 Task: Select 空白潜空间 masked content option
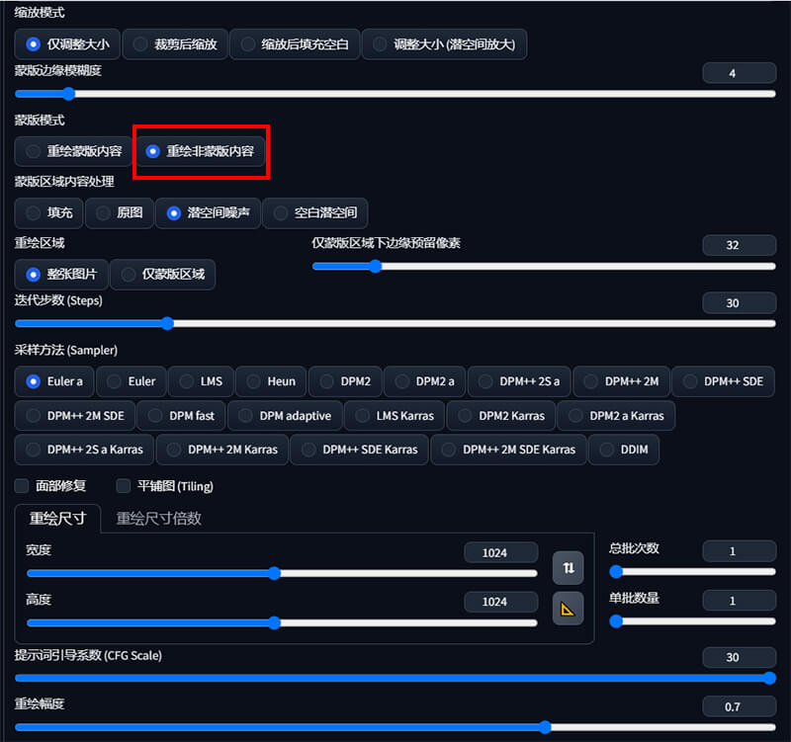[x=315, y=212]
